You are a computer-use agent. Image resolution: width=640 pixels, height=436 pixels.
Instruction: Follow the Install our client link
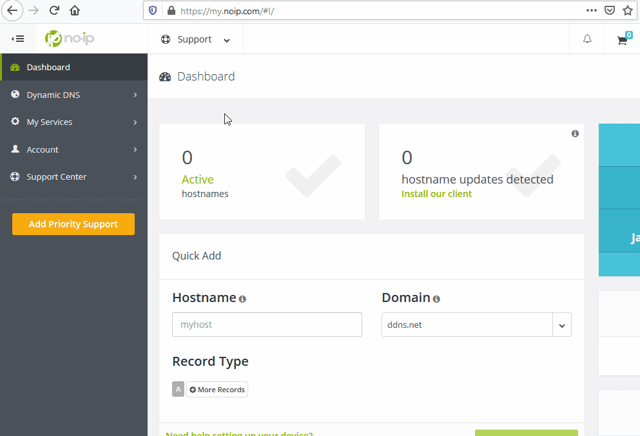click(436, 194)
